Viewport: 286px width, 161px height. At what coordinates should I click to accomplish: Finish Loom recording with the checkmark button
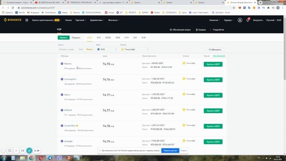29,151
